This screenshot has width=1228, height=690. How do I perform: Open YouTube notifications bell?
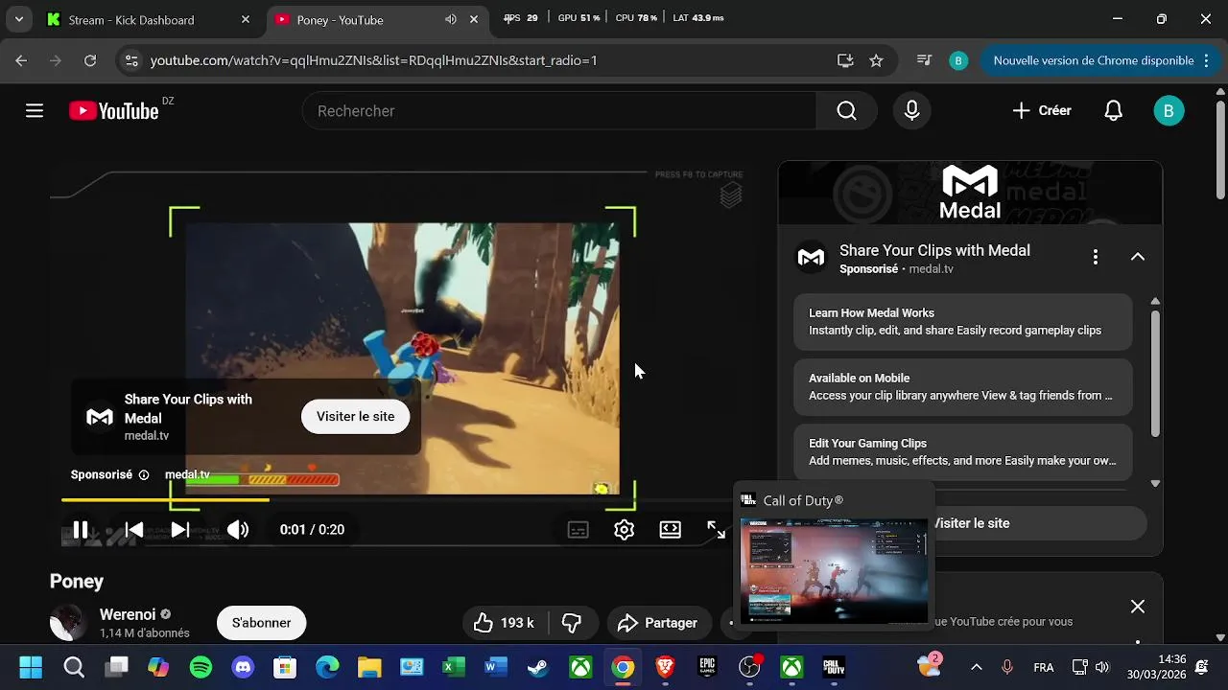1113,111
